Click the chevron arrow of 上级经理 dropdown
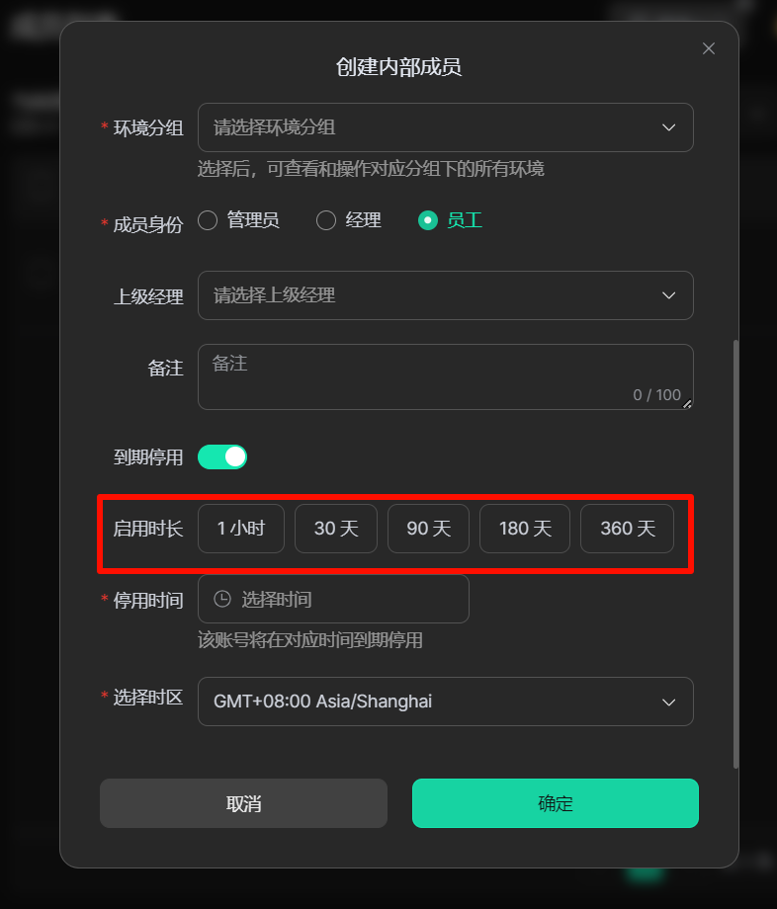Screen dimensions: 777x909 [x=668, y=295]
